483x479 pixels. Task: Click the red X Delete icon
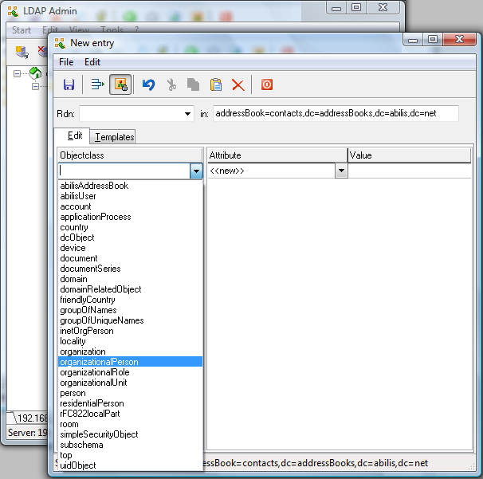coord(238,84)
